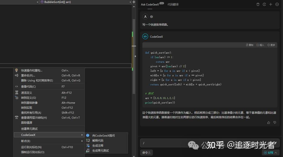Click the send arrow in chat input
This screenshot has height=157, width=283.
tap(275, 143)
